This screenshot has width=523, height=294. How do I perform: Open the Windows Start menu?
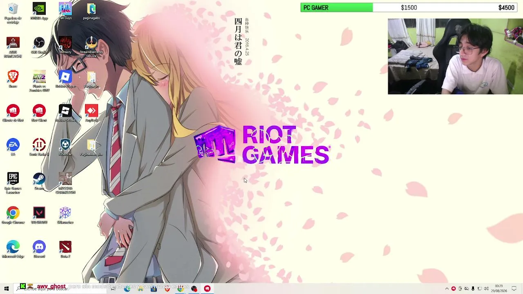[x=7, y=289]
